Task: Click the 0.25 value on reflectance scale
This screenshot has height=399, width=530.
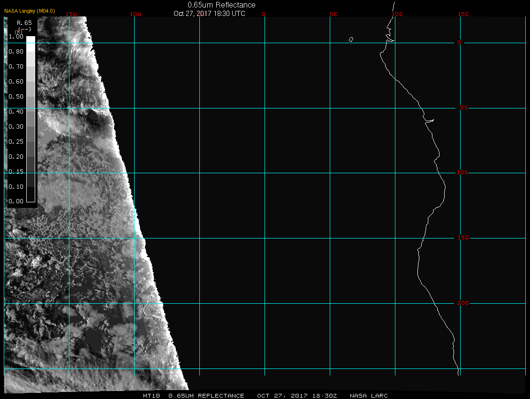Action: coord(16,141)
